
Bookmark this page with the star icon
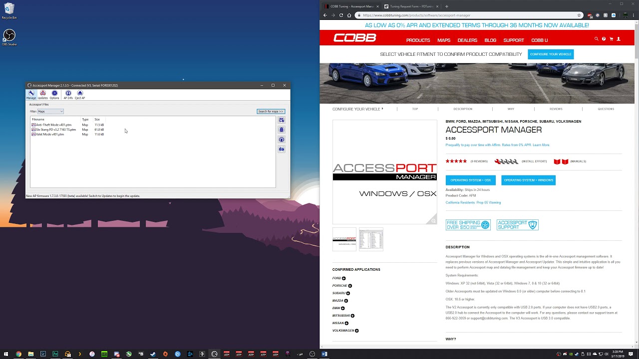pyautogui.click(x=579, y=15)
